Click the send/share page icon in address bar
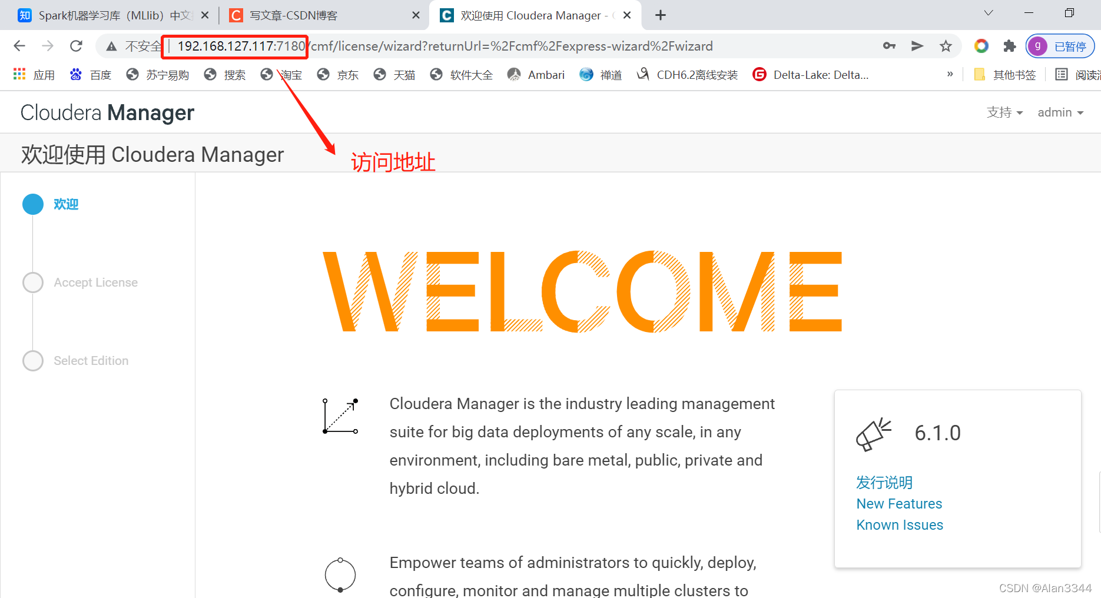Viewport: 1101px width, 598px height. click(917, 46)
